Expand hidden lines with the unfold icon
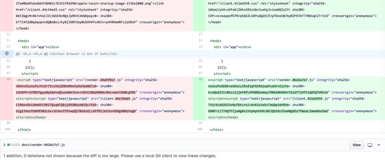The height and width of the screenshot is (160, 385). point(6,54)
